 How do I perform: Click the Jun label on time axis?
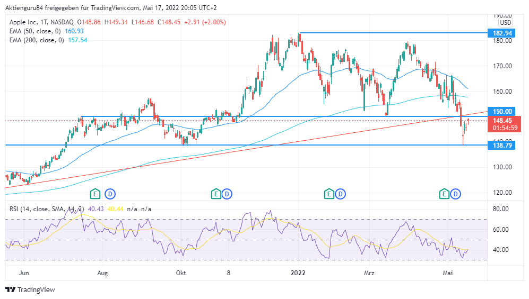[x=24, y=273]
